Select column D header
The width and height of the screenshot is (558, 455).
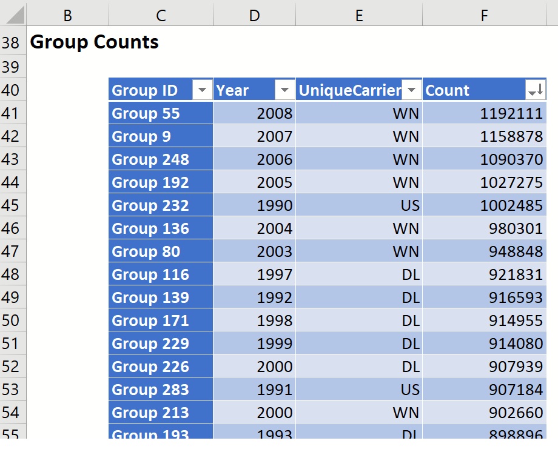(254, 16)
